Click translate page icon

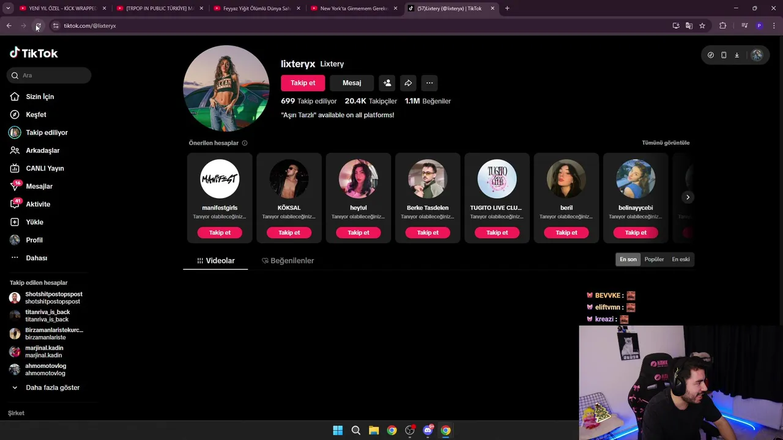point(689,26)
